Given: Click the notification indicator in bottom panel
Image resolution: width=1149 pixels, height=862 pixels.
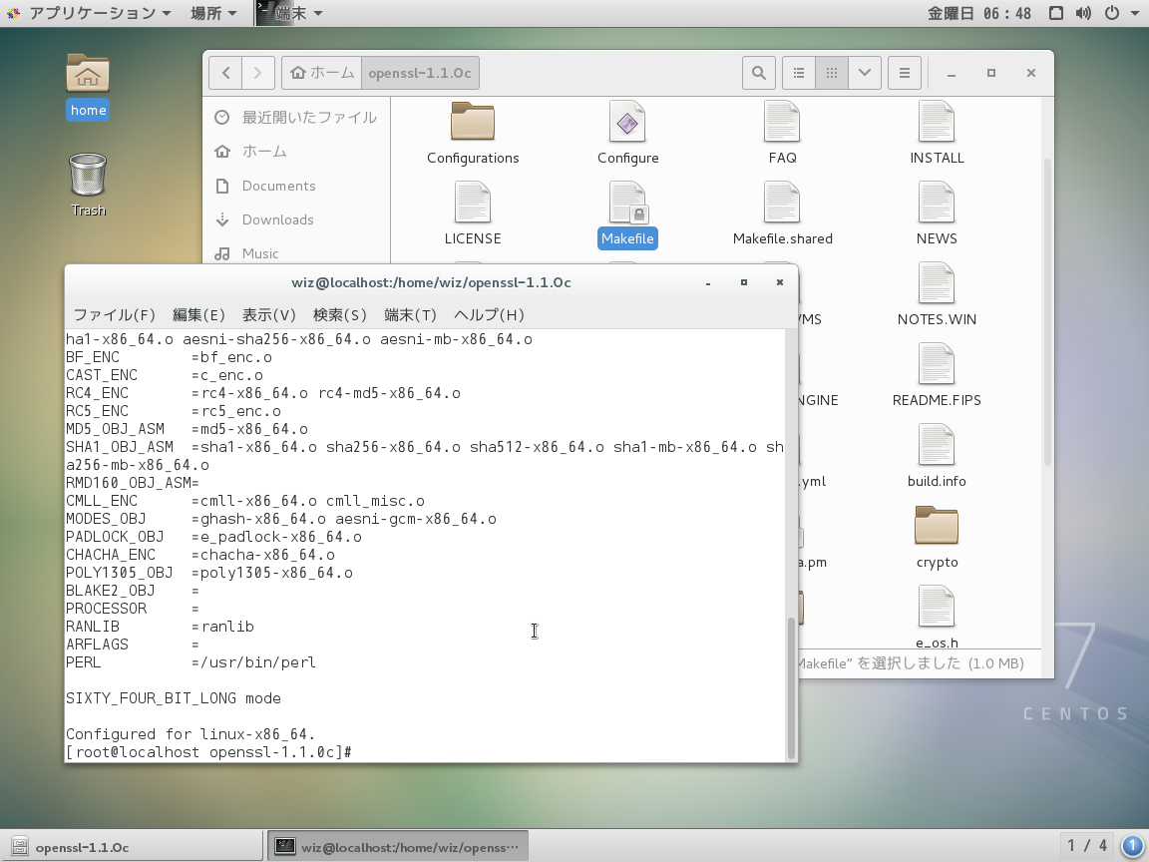Looking at the screenshot, I should pyautogui.click(x=1132, y=847).
